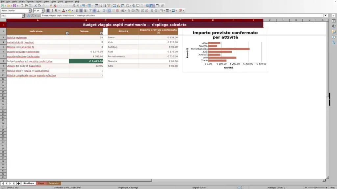Image resolution: width=337 pixels, height=189 pixels.
Task: Toggle italic formatting
Action: [x=52, y=10]
